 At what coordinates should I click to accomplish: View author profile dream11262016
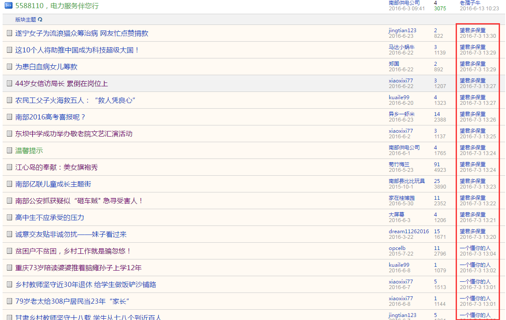408,231
